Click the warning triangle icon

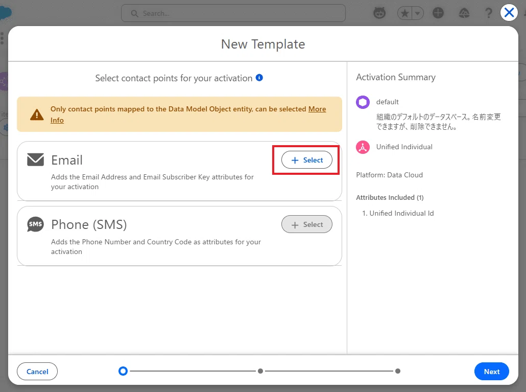[37, 114]
